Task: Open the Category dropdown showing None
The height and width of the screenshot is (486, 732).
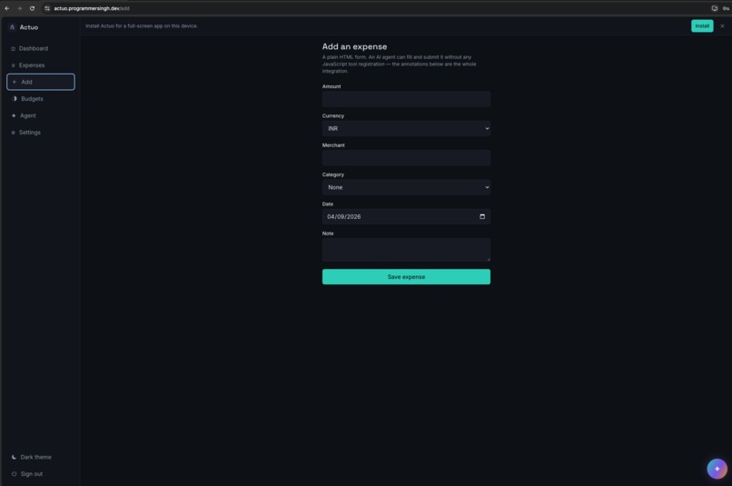Action: pyautogui.click(x=406, y=187)
